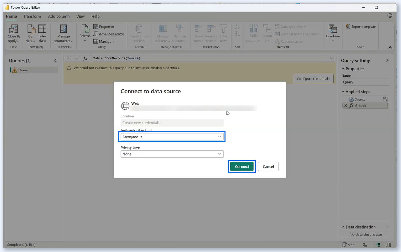This screenshot has width=401, height=252.
Task: Open the Source step settings icon
Action: point(385,99)
